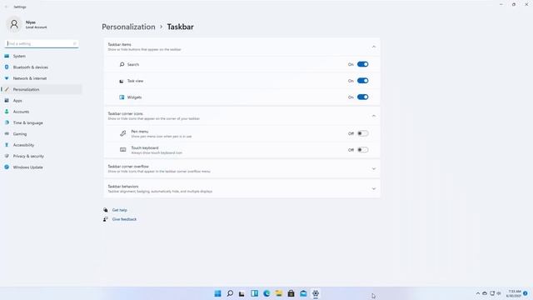Open the clock and date flyout
The width and height of the screenshot is (533, 300).
coord(514,293)
